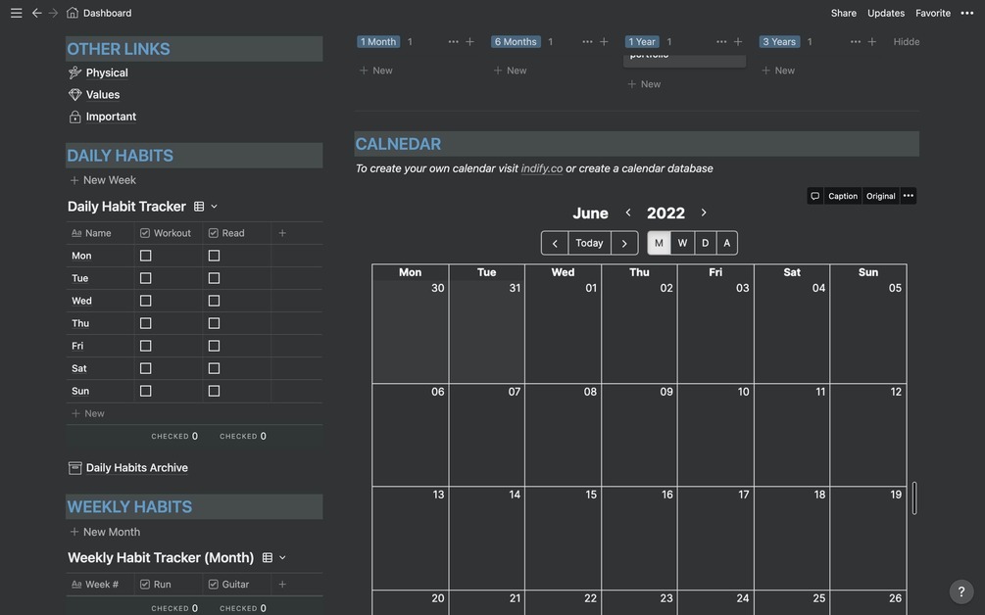Open the Updates panel
This screenshot has height=615, width=985.
coord(886,13)
